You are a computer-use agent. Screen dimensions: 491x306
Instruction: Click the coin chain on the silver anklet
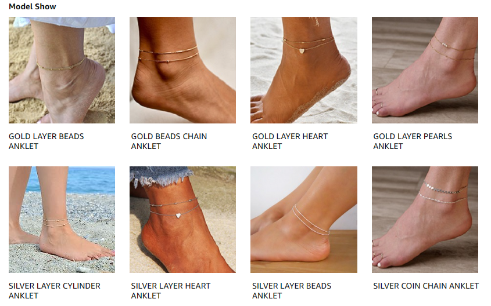[x=445, y=189]
